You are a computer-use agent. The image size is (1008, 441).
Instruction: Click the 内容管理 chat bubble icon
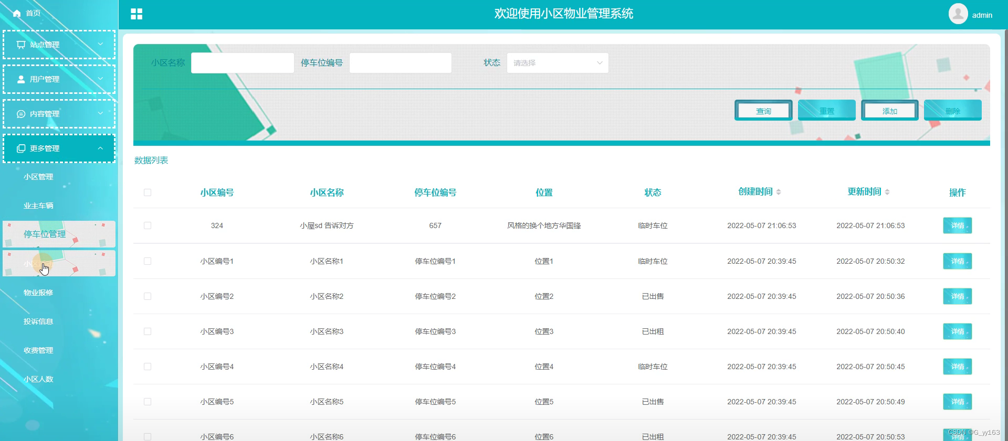(21, 114)
